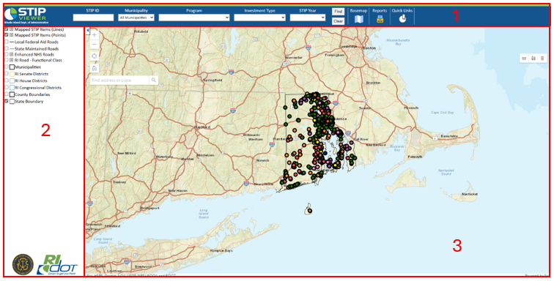Click the Springfield map label
Image resolution: width=554 pixels, height=281 pixels.
[213, 80]
